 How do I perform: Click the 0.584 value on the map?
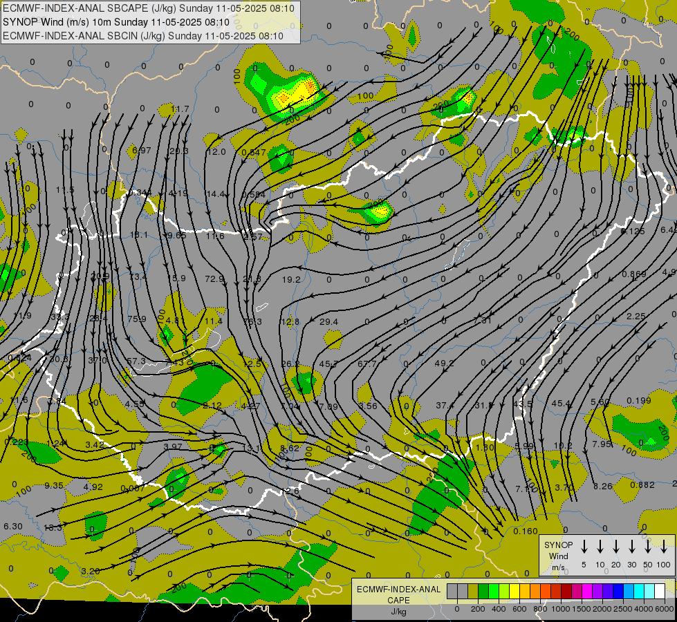[x=254, y=195]
